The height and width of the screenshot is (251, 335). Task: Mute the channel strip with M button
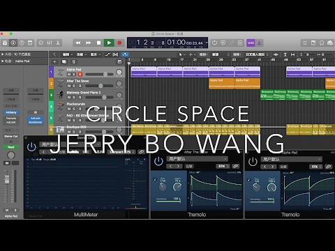[7, 210]
